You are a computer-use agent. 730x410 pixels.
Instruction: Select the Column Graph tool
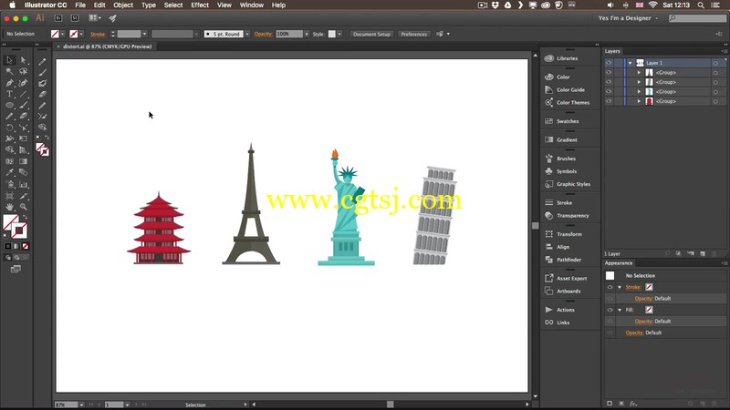tap(24, 185)
